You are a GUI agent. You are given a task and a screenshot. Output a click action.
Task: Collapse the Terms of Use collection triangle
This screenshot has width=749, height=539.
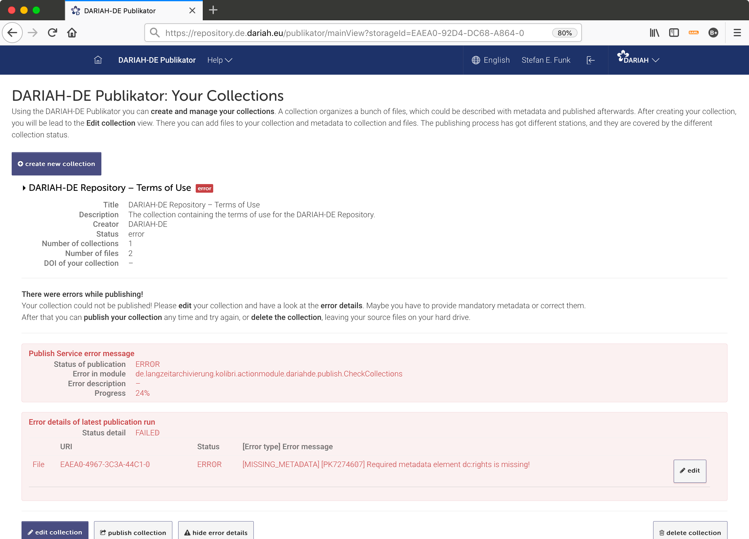pyautogui.click(x=24, y=188)
